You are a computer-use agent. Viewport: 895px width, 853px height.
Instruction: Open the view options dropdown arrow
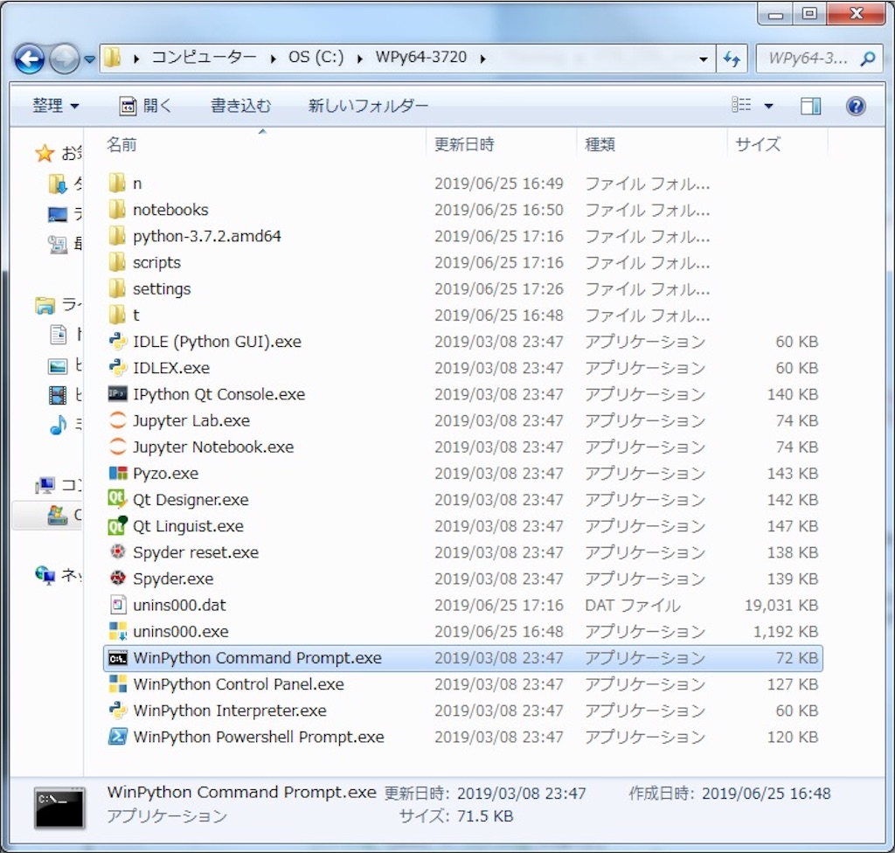tap(769, 106)
